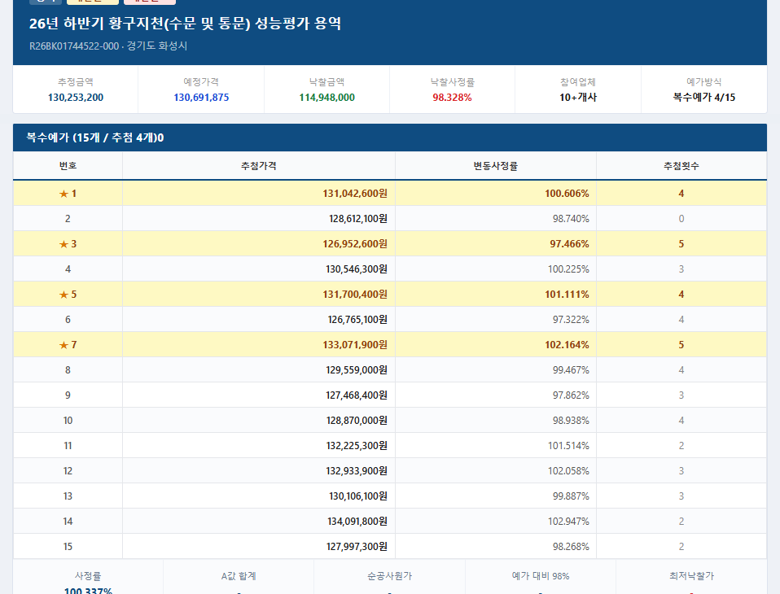780x594 pixels.
Task: Click the price 127,468,400원
Action: coord(357,395)
